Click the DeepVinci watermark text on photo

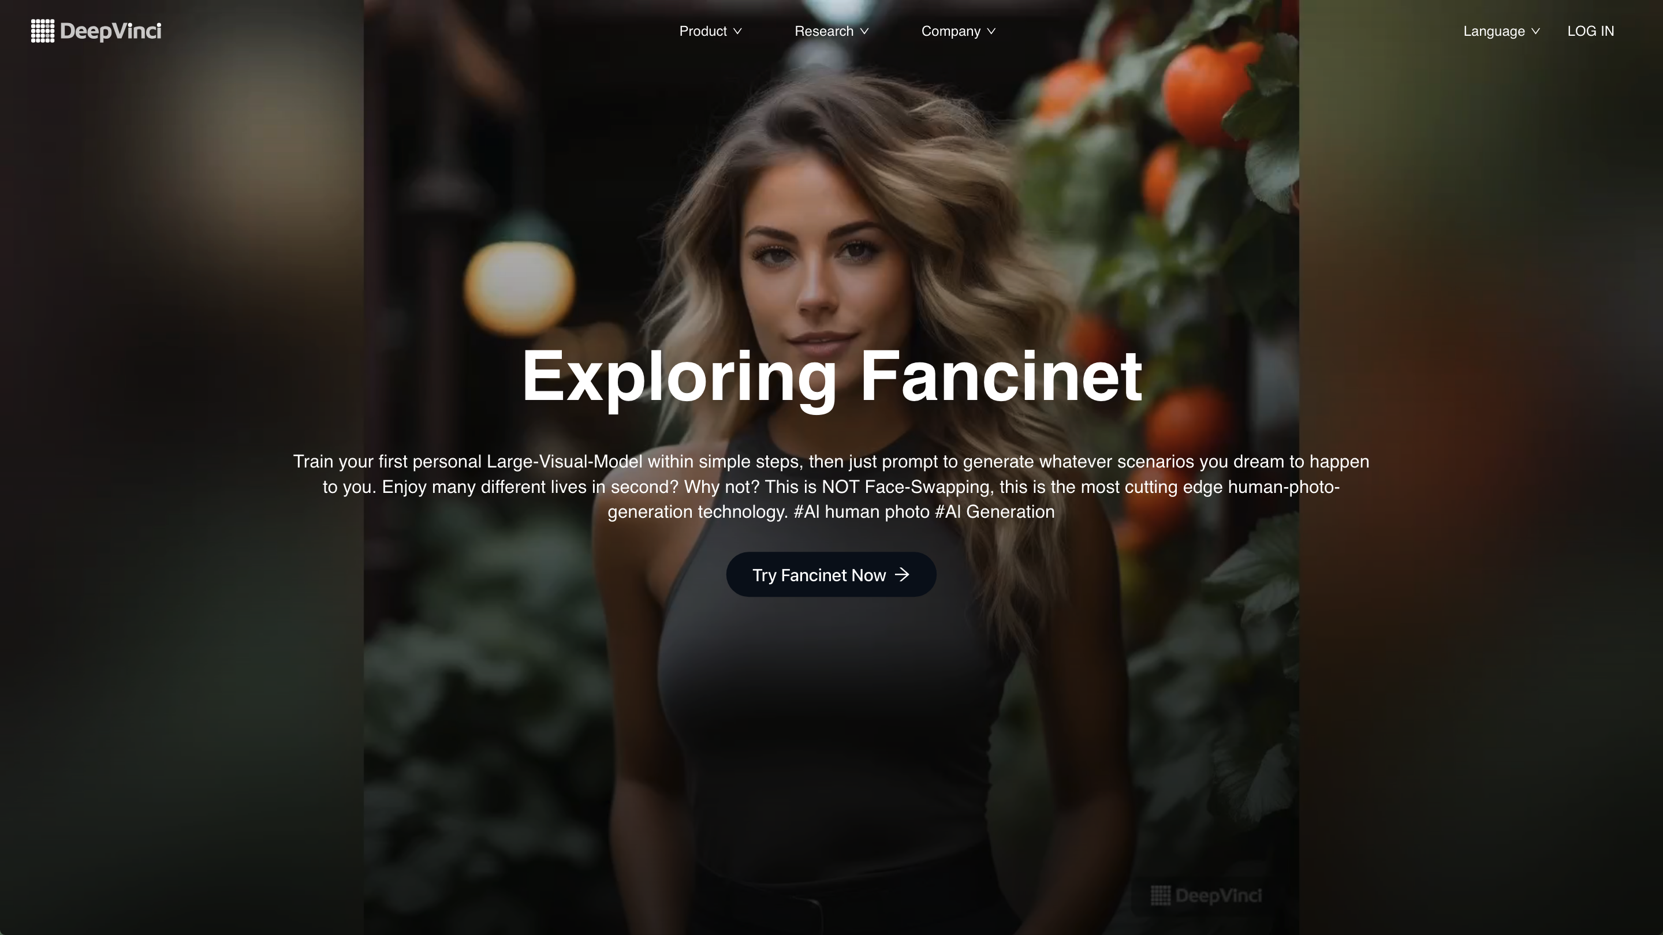(x=1218, y=895)
